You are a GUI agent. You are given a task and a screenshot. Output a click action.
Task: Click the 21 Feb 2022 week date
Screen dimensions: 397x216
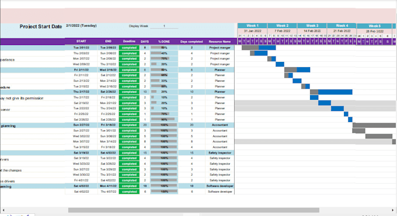click(x=342, y=31)
